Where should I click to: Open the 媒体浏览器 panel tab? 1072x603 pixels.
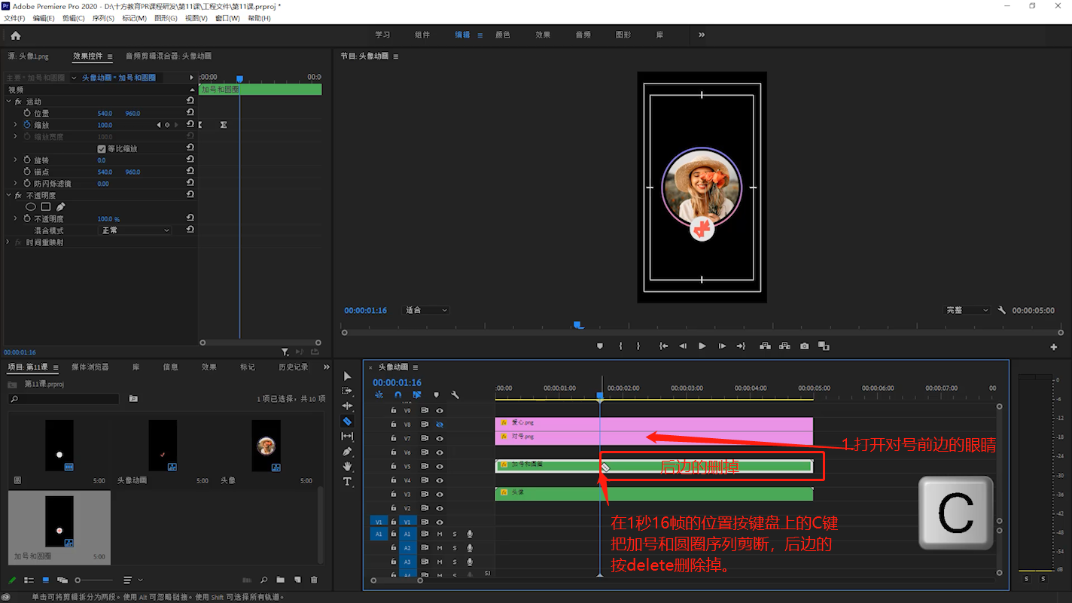pos(90,367)
